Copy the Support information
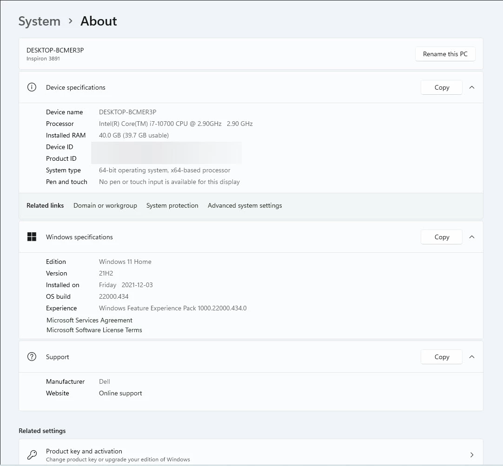Image resolution: width=503 pixels, height=466 pixels. 442,357
